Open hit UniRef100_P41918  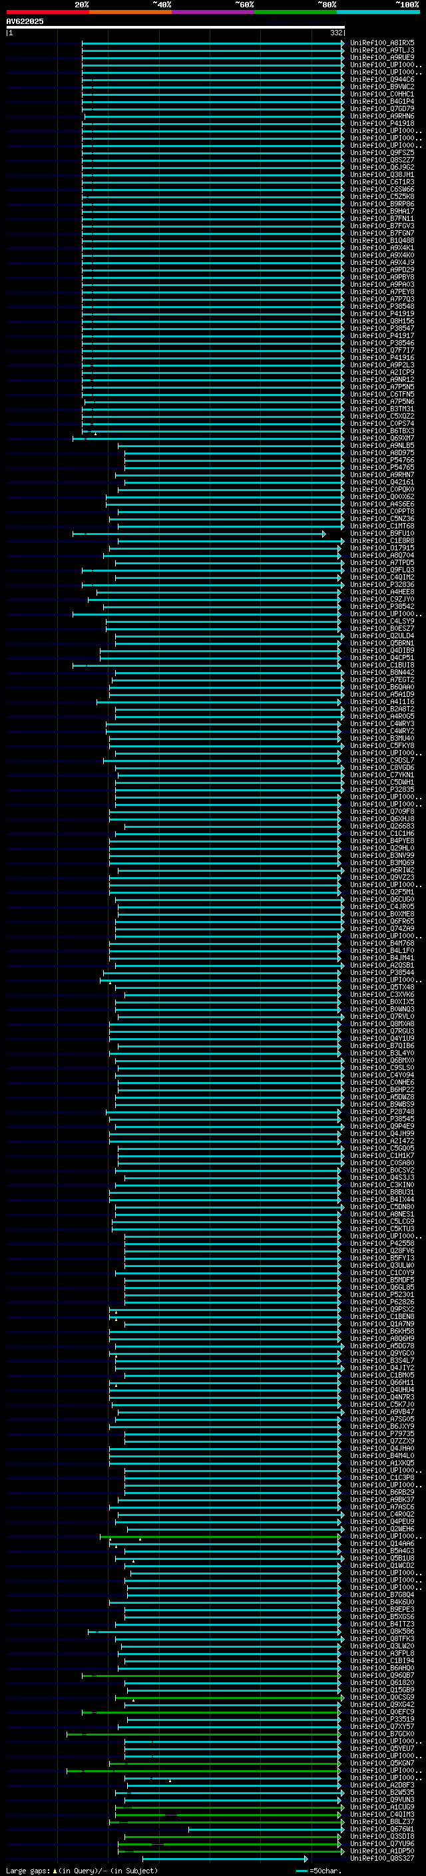pyautogui.click(x=382, y=124)
